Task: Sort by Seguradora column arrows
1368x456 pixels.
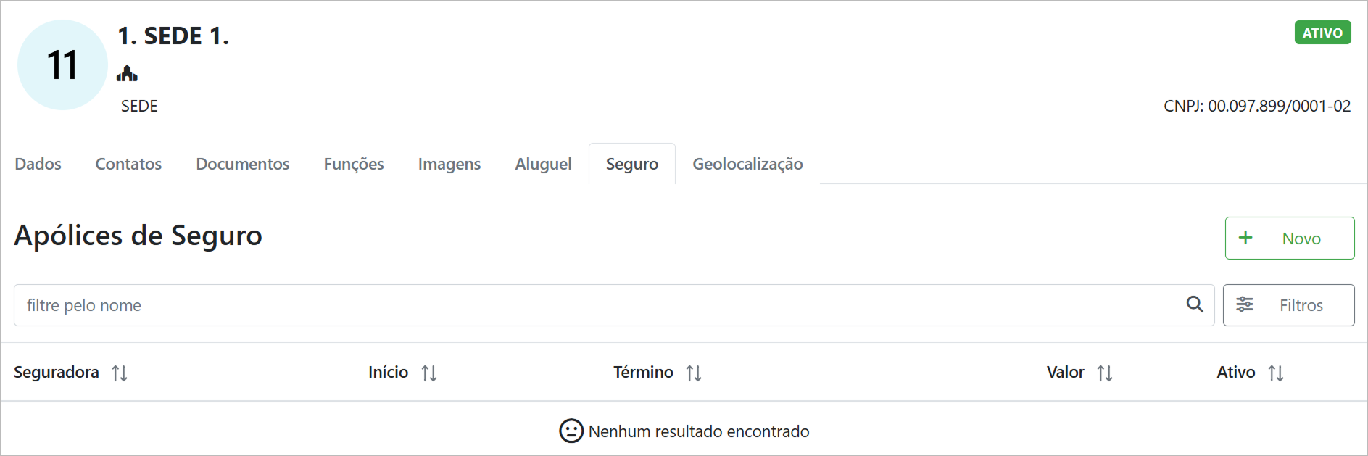Action: (x=120, y=373)
